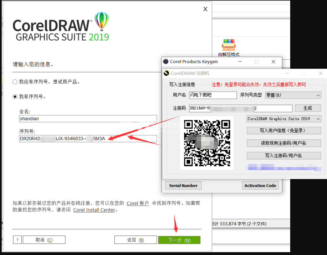The image size is (327, 255).
Task: Close the Corel Products Keygen window
Action: click(273, 62)
